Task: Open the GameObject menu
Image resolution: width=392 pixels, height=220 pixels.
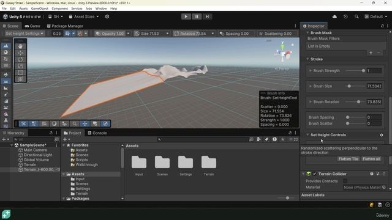Action: pos(39,9)
